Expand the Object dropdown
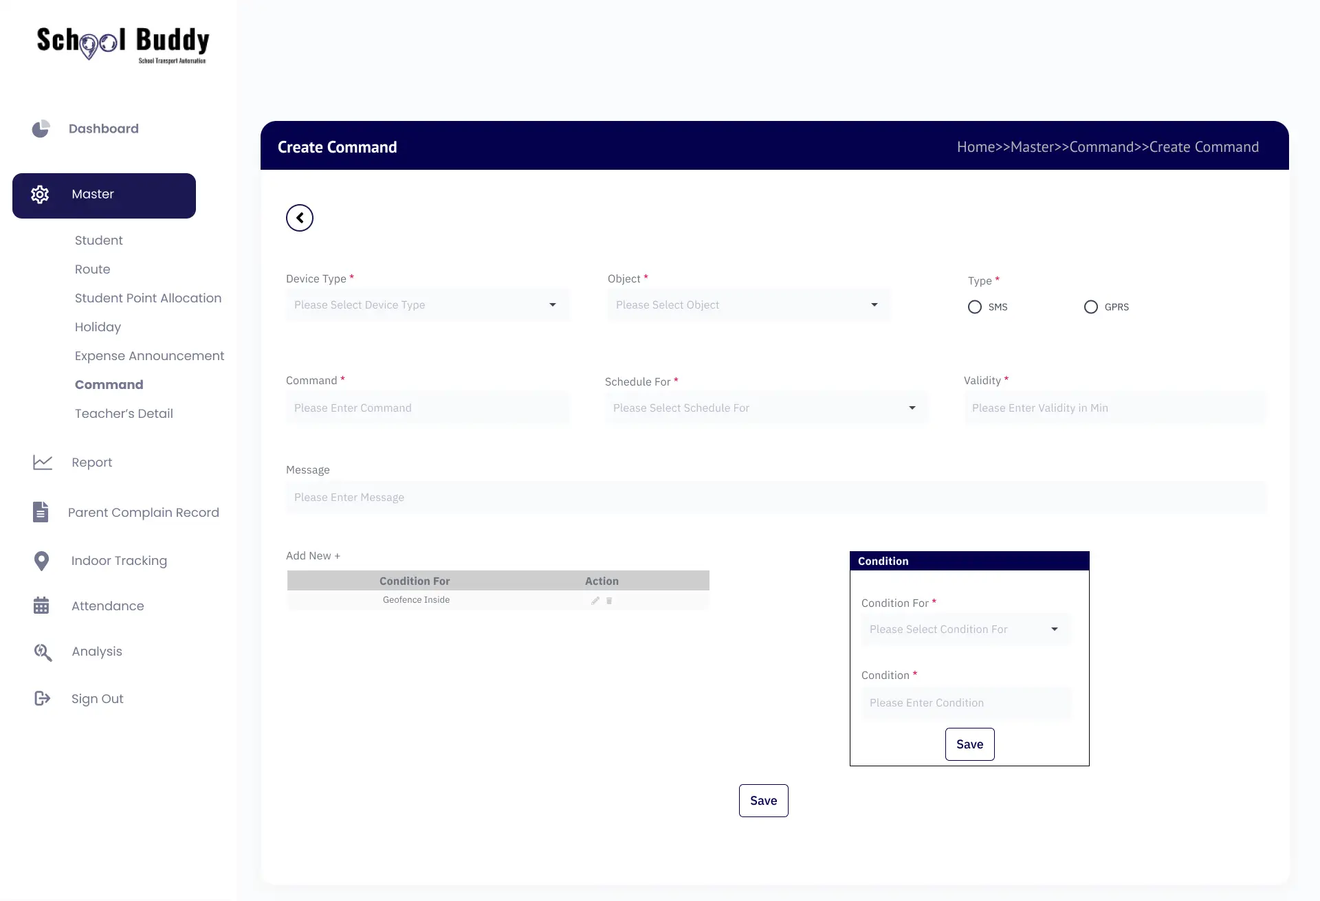This screenshot has width=1320, height=901. 748,305
